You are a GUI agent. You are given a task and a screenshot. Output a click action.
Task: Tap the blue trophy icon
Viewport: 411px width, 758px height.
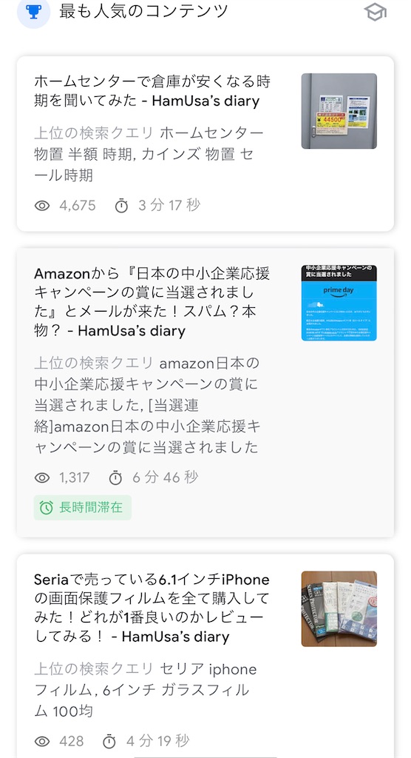point(33,12)
